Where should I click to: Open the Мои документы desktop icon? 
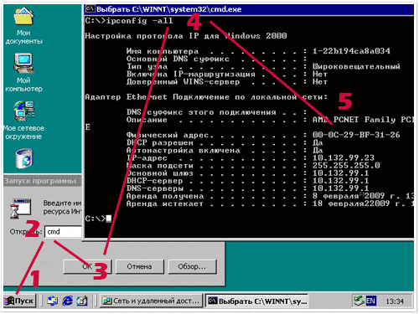[23, 26]
